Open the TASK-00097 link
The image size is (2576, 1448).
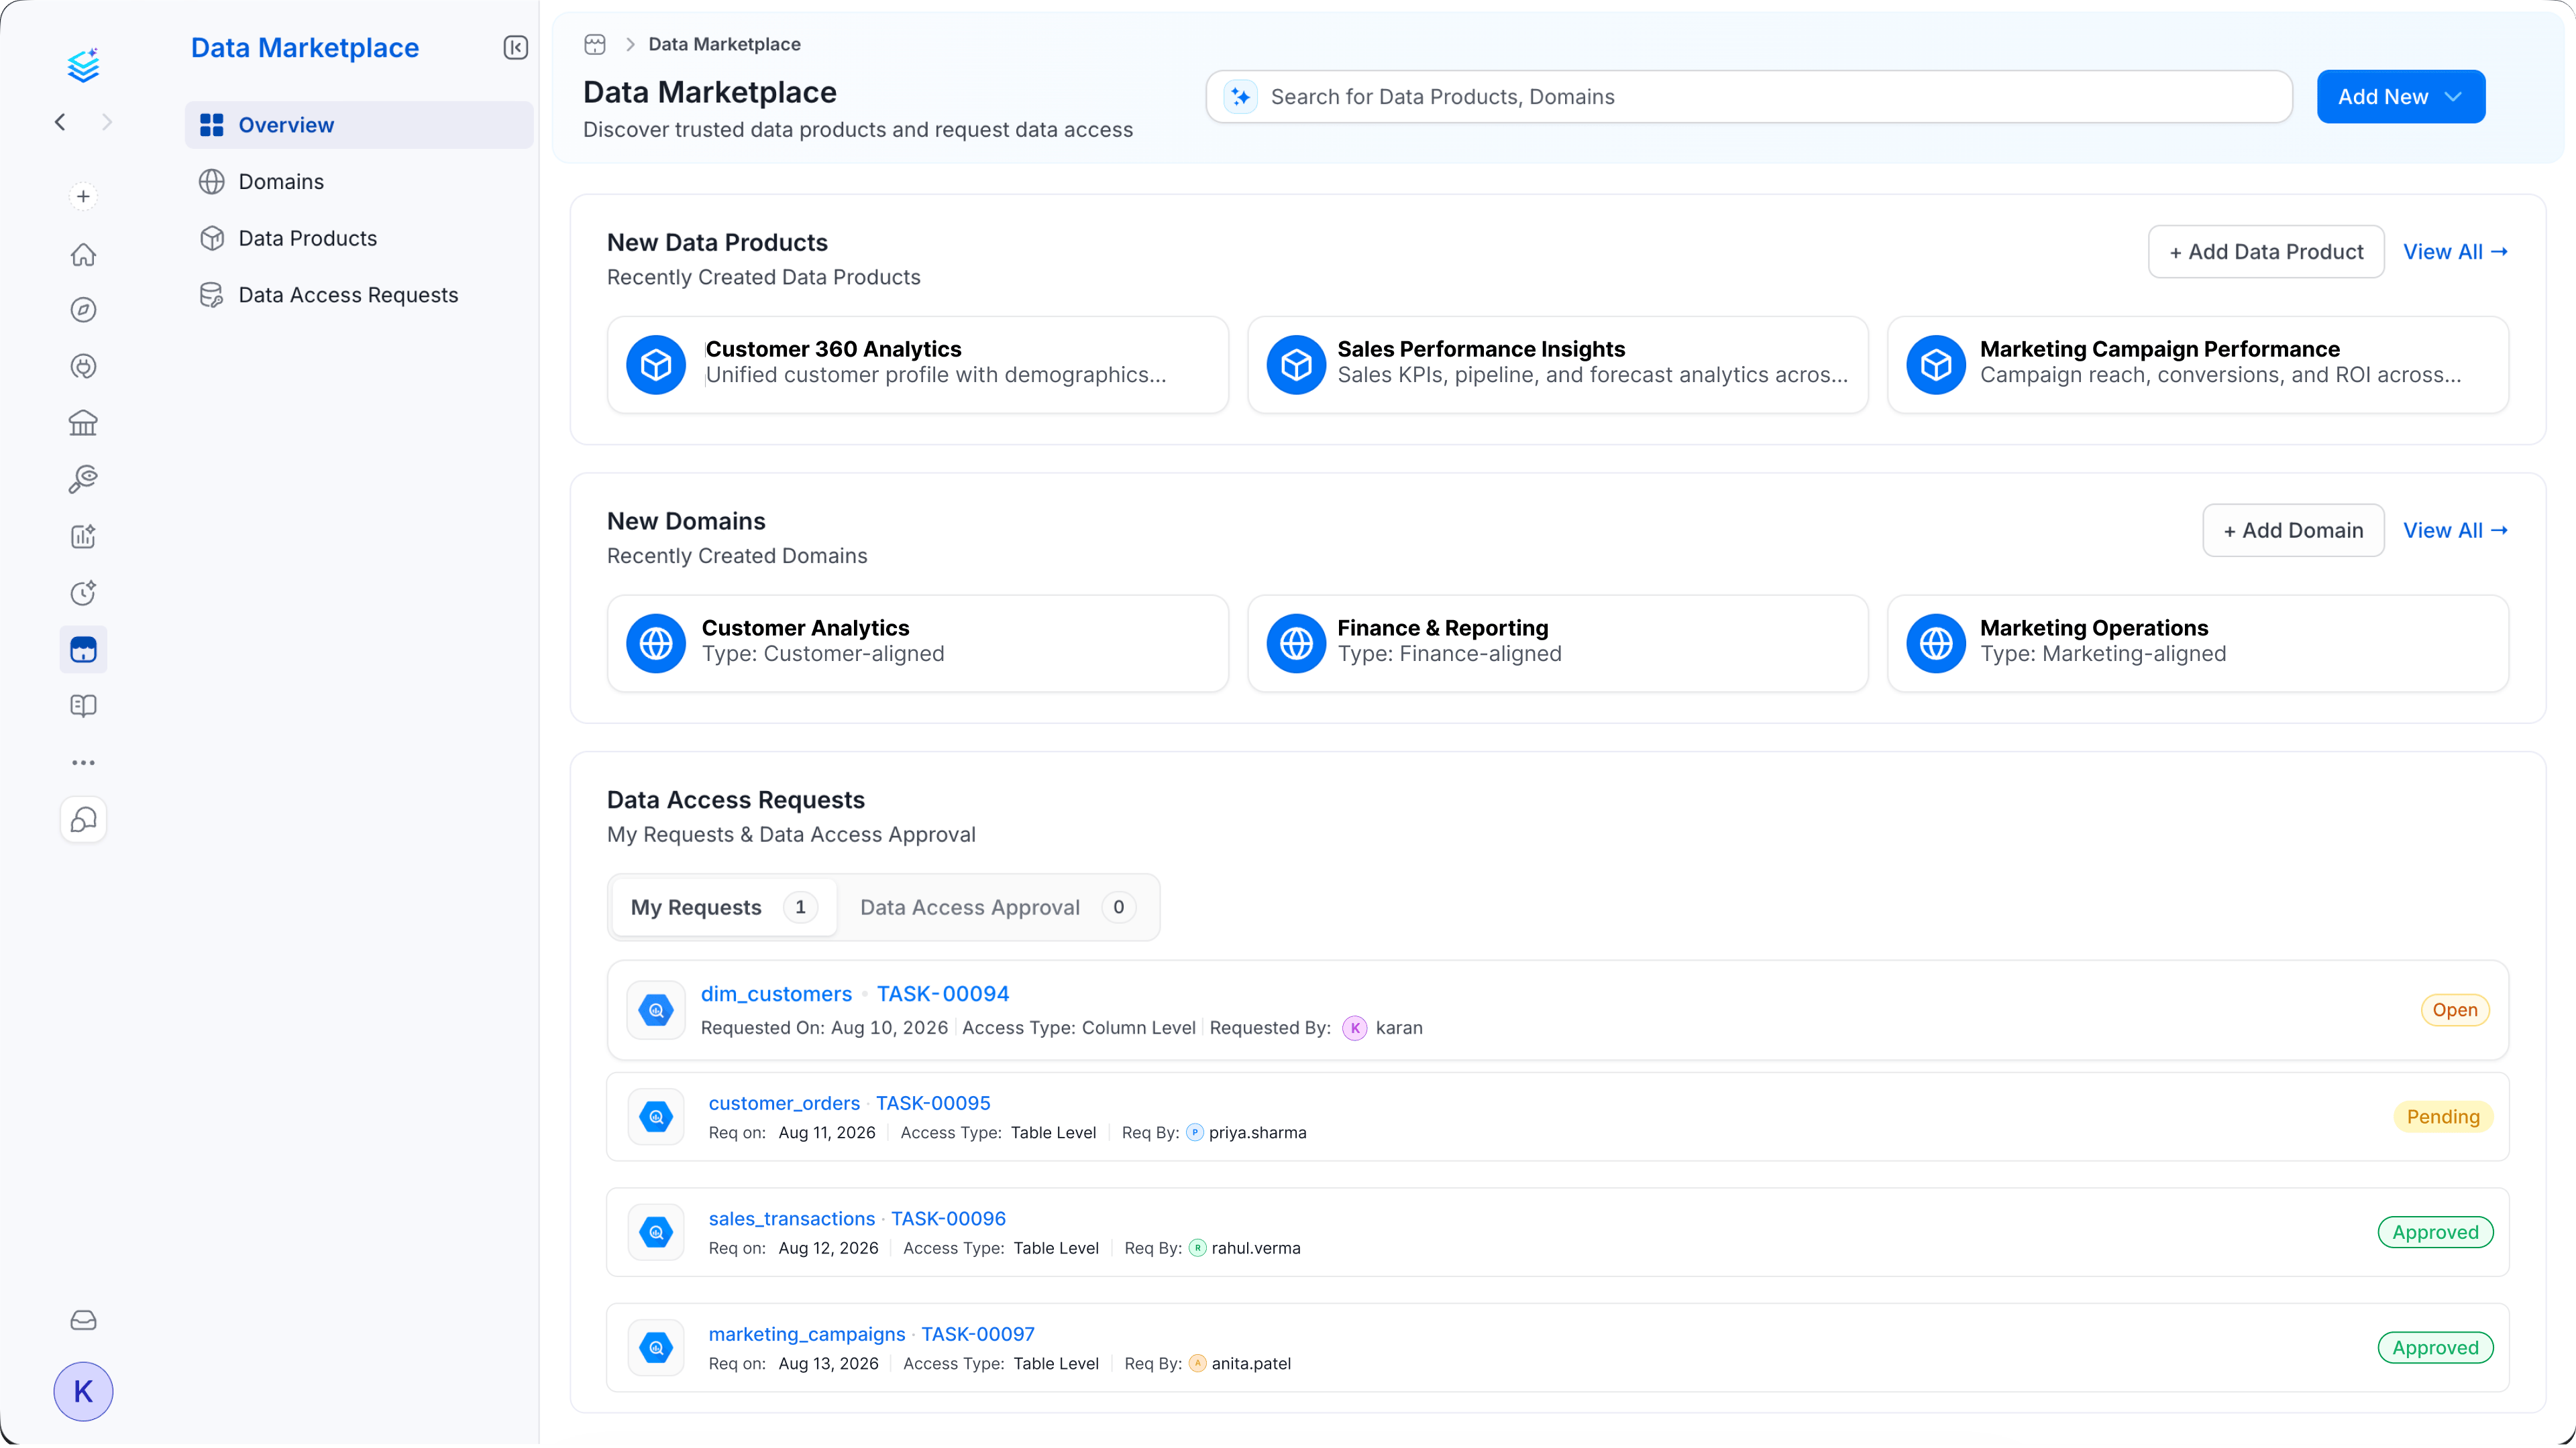pyautogui.click(x=978, y=1334)
